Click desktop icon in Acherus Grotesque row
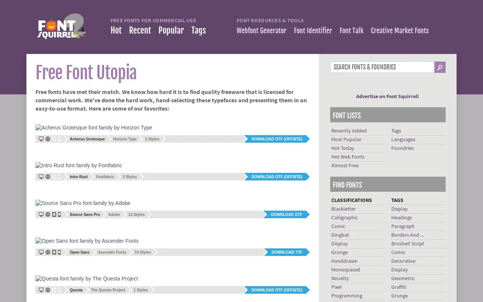The width and height of the screenshot is (483, 302). click(41, 139)
